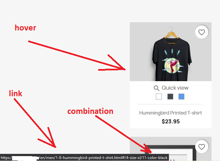Choose the dark gray color swatch
Image resolution: width=220 pixels, height=161 pixels.
[170, 97]
